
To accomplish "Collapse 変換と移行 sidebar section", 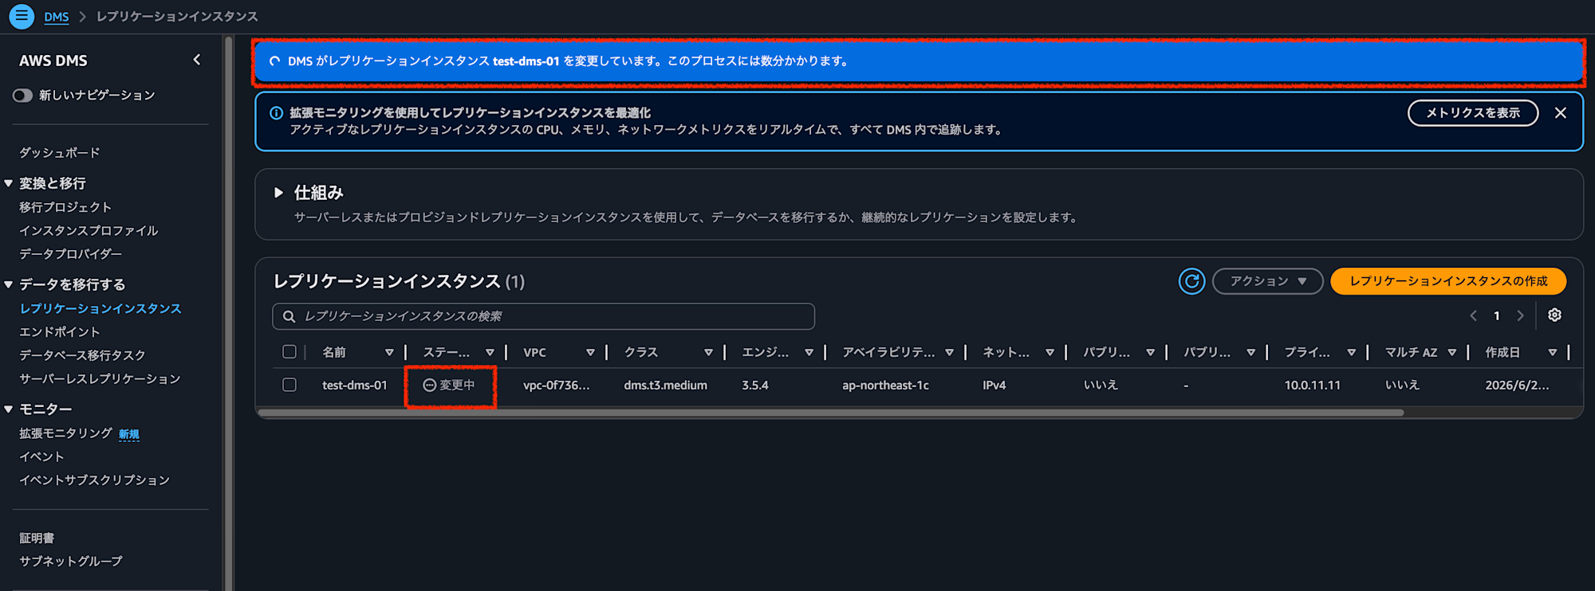I will tap(8, 183).
